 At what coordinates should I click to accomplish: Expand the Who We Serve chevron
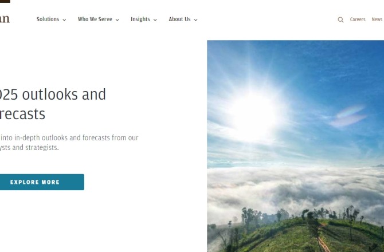[117, 20]
